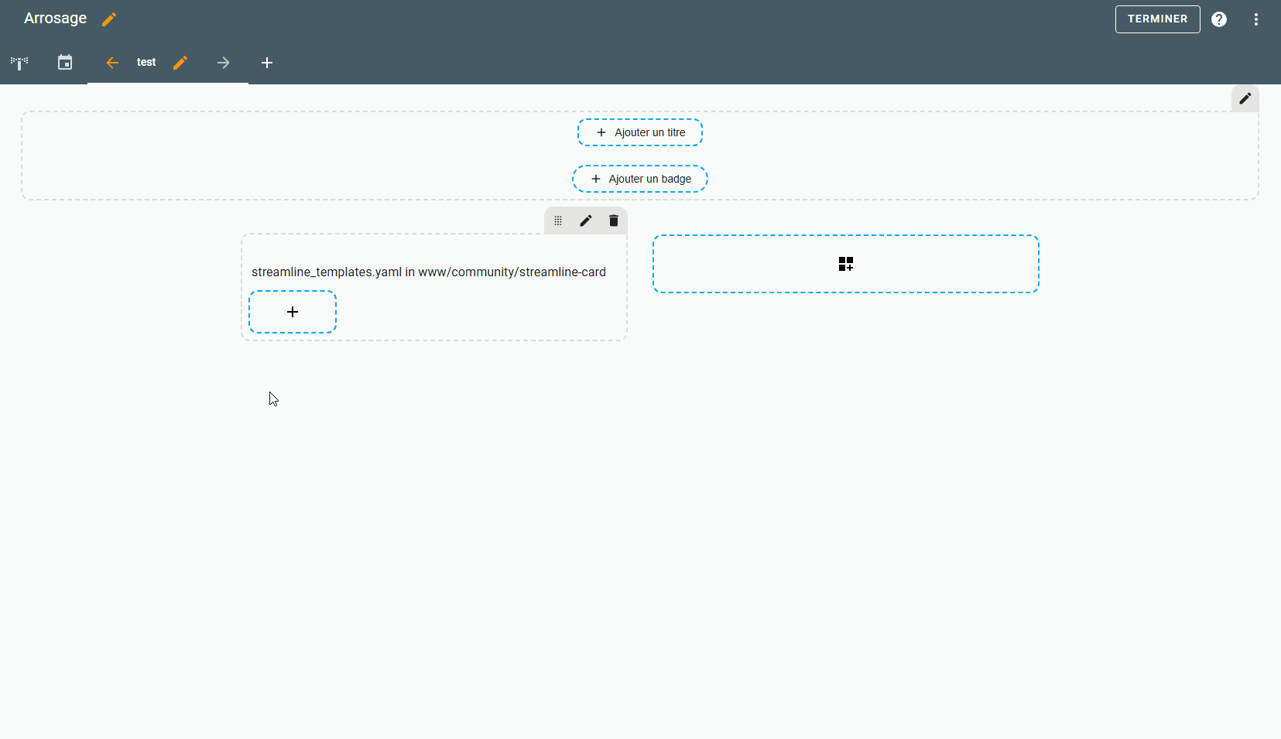Rename the Arrosage dashboard via its pencil icon
The width and height of the screenshot is (1281, 739).
click(x=109, y=19)
